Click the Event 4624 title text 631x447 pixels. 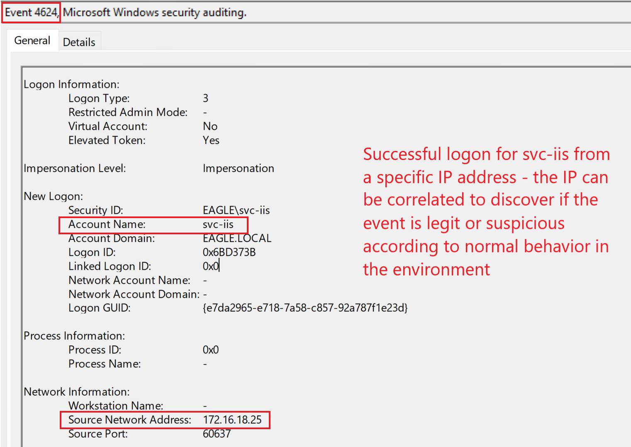[x=31, y=12]
